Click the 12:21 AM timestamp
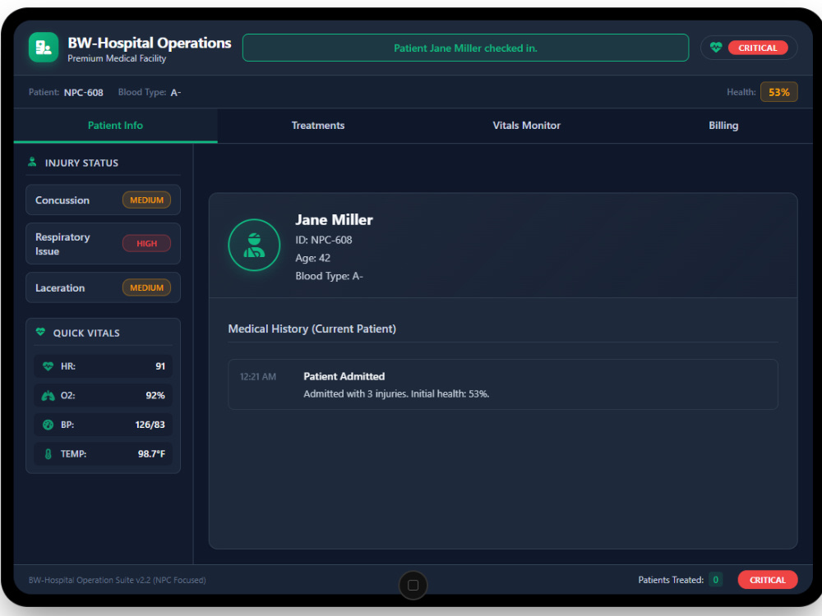 coord(258,377)
